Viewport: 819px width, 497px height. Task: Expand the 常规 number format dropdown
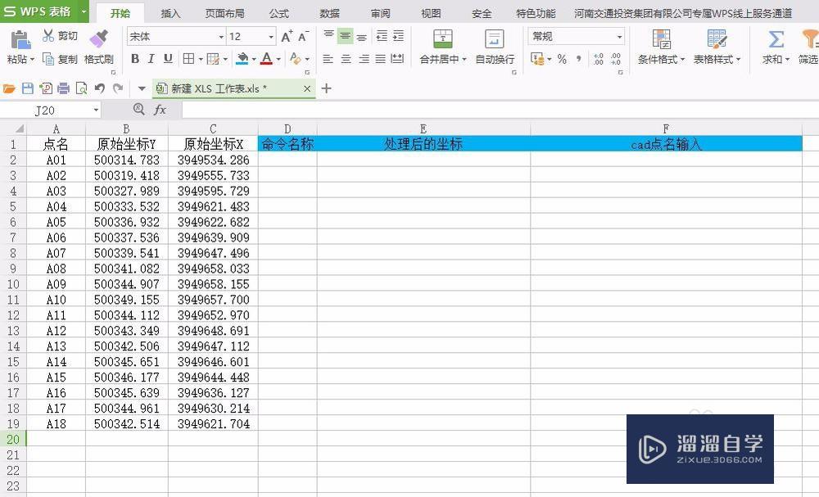[x=618, y=36]
